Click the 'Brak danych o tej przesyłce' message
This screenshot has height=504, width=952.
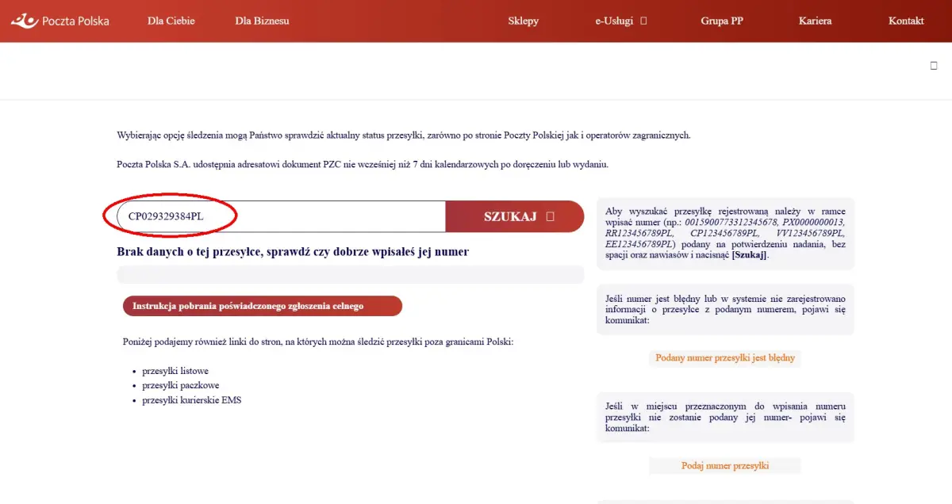click(x=293, y=252)
